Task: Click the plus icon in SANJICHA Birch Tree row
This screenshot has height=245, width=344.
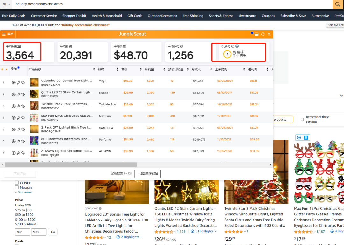Action: 14,129
